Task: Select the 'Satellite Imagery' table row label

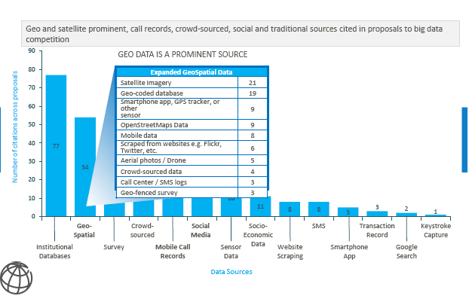Action: coord(146,83)
